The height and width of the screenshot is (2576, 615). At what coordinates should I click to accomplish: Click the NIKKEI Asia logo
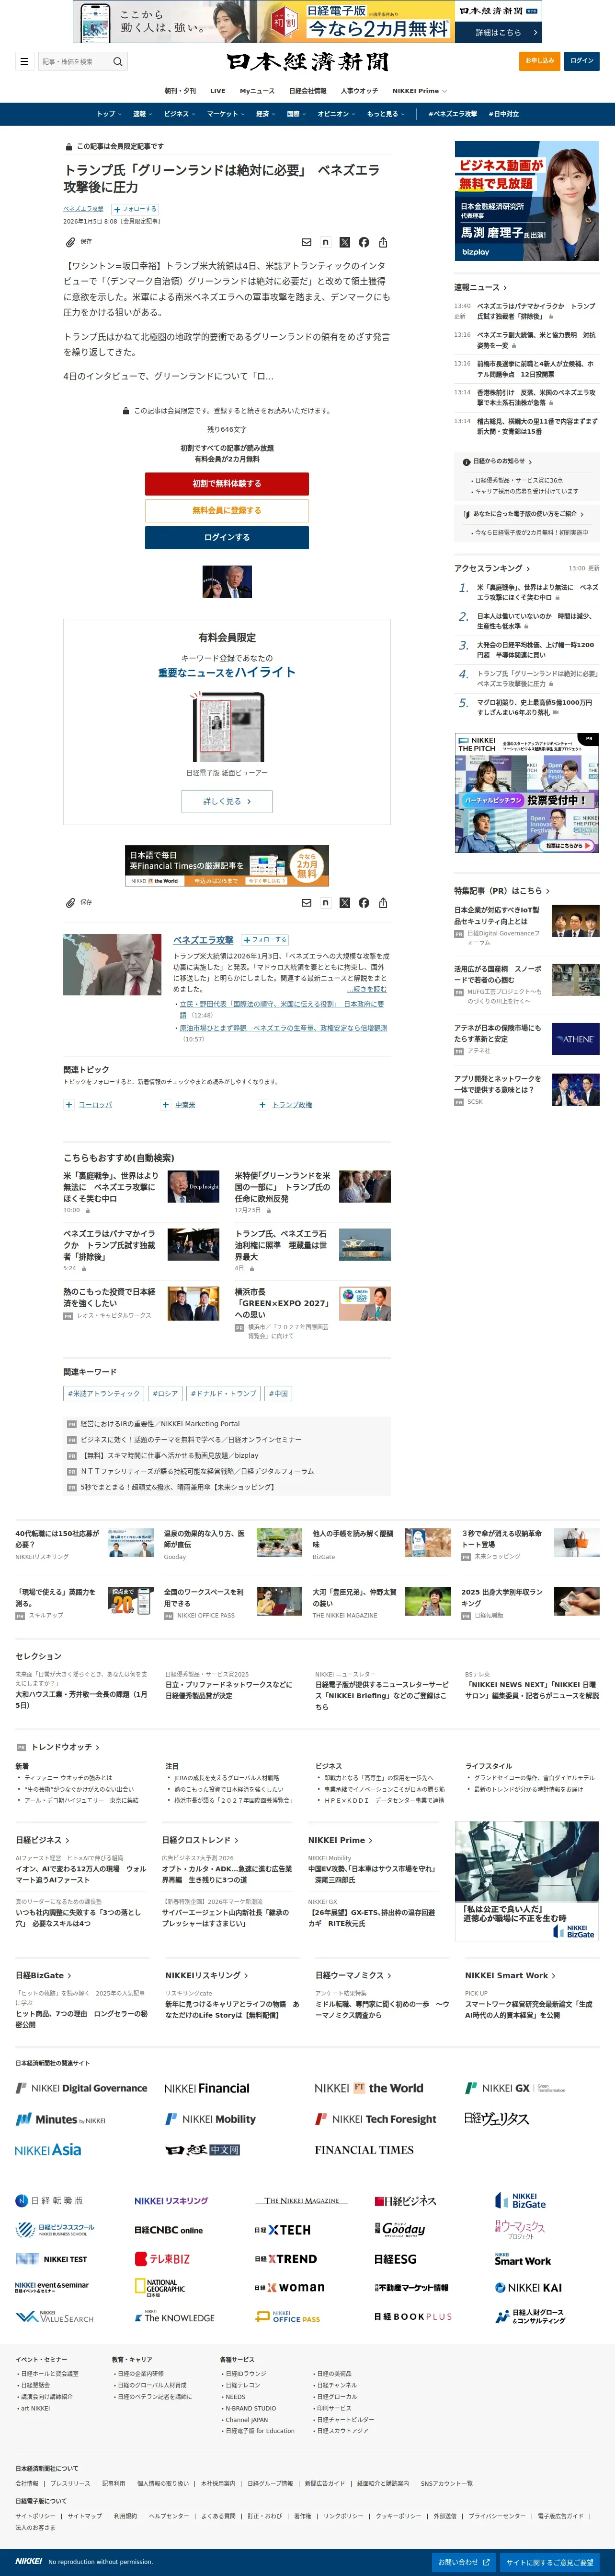[48, 2150]
